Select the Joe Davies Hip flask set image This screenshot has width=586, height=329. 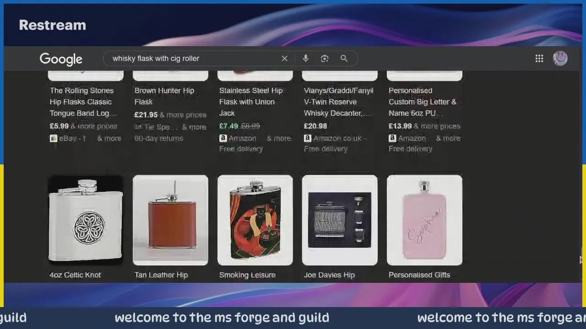[x=340, y=220]
